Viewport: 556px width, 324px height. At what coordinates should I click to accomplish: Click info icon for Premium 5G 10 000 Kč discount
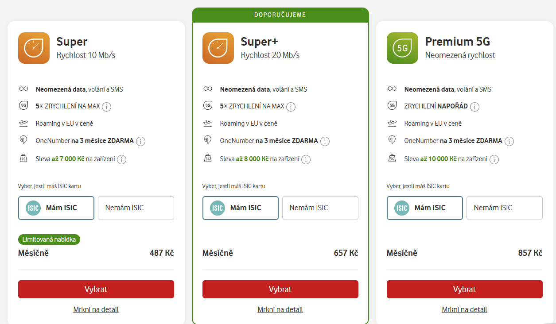click(494, 159)
